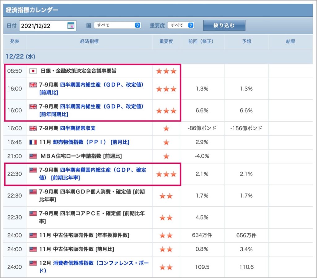This screenshot has height=278, width=317.
Task: Click UK flag on GDP [前年同期比] row
Action: pos(33,106)
